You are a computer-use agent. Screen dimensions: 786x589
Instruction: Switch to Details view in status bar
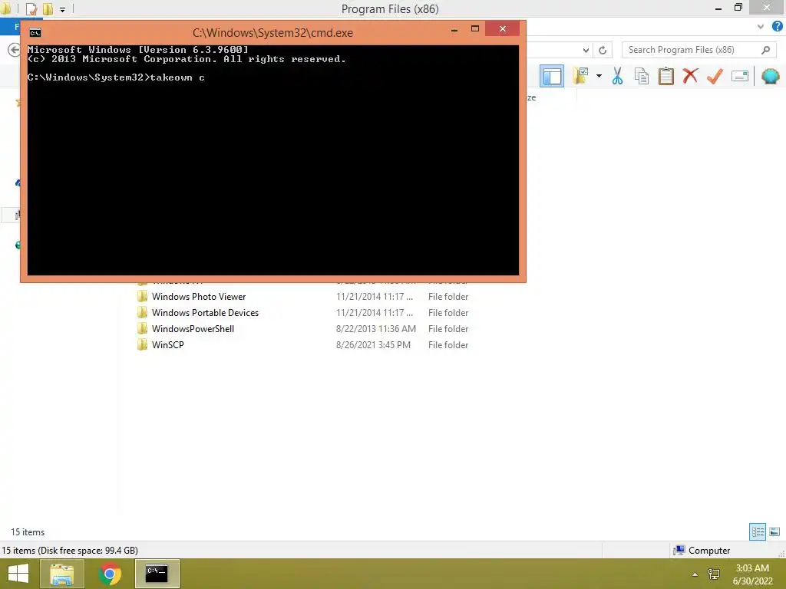point(758,531)
